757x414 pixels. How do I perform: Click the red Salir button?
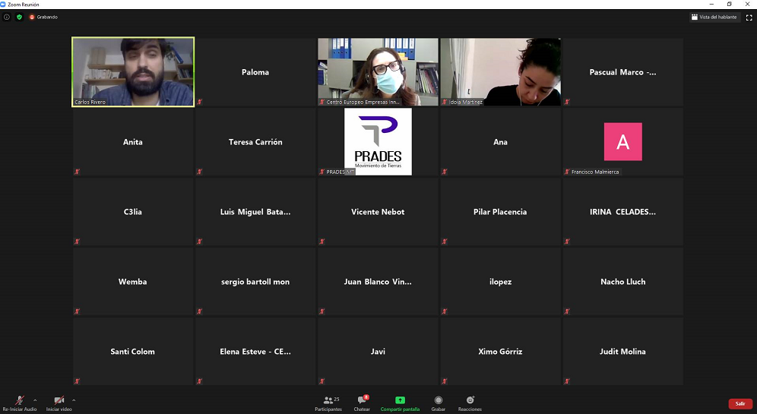pos(740,403)
